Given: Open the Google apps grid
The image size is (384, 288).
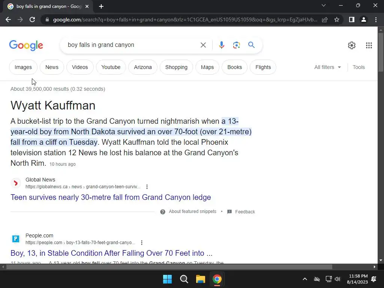Looking at the screenshot, I should [369, 45].
